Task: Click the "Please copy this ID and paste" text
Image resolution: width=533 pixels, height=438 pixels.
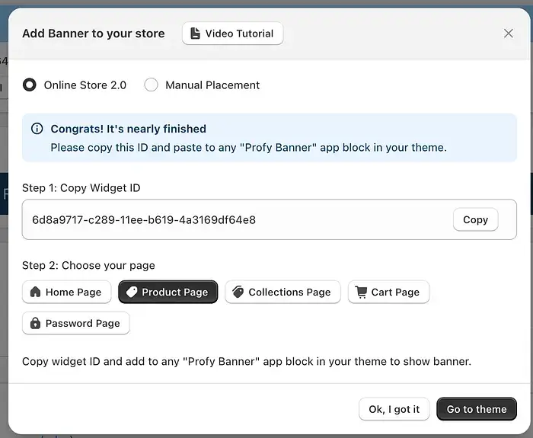Action: (x=248, y=148)
